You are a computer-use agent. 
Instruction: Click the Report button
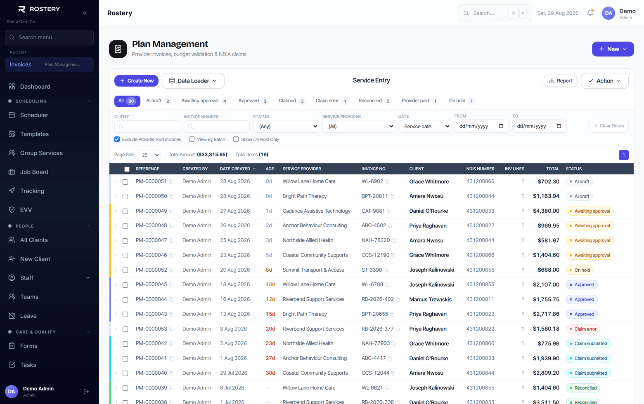(561, 81)
